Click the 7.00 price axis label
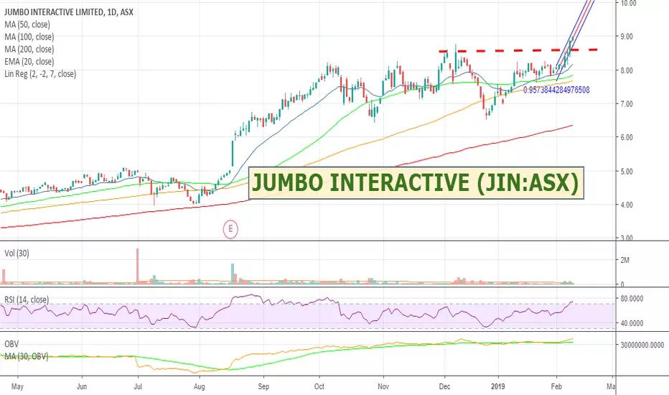669x395 pixels. (627, 103)
